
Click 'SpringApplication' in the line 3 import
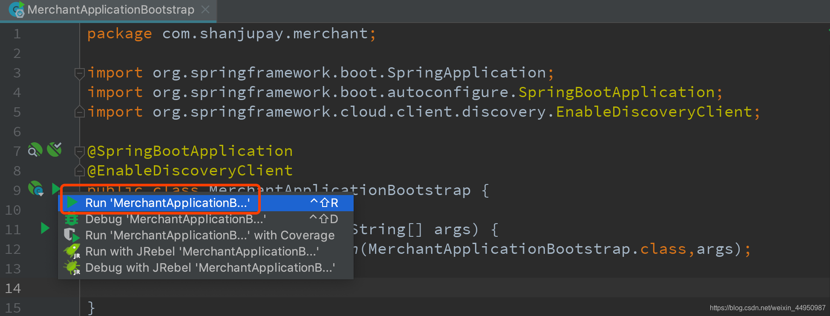(467, 73)
